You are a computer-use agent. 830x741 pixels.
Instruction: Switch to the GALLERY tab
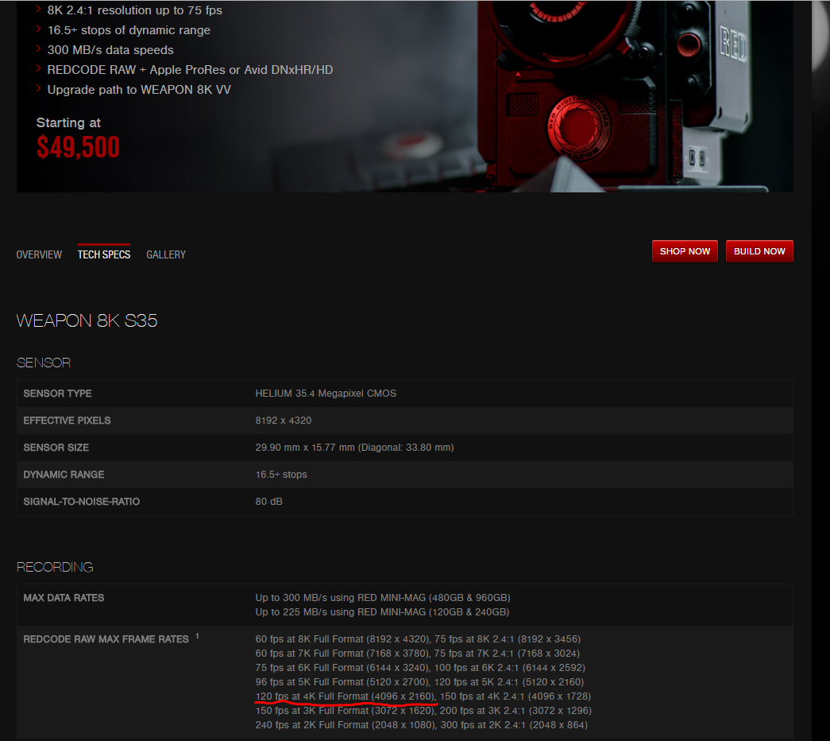166,255
